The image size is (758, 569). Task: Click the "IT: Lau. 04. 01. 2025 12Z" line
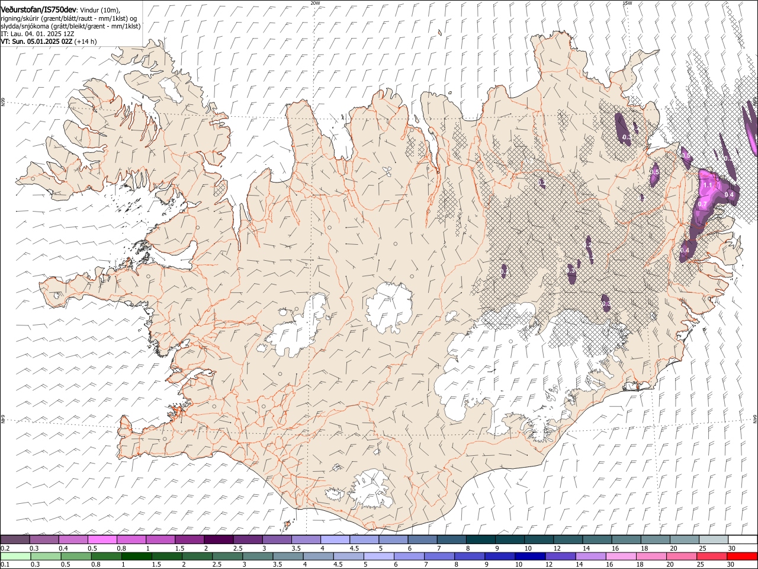37,34
